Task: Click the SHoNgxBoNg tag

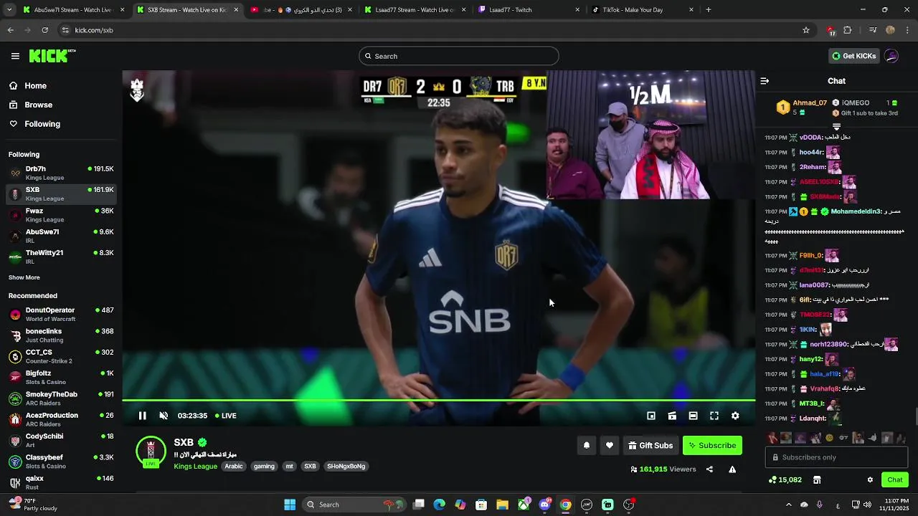Action: click(x=346, y=467)
